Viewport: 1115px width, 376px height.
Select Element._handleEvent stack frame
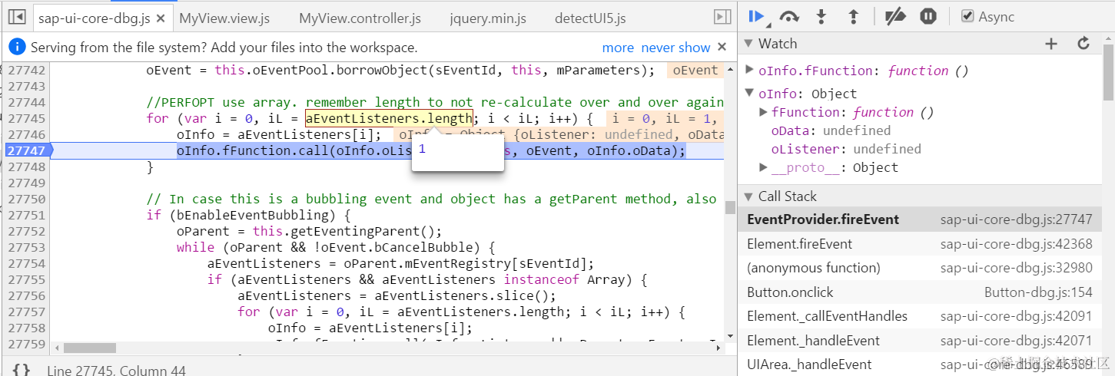[920, 341]
